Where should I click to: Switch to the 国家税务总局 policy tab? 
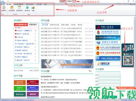54,25
